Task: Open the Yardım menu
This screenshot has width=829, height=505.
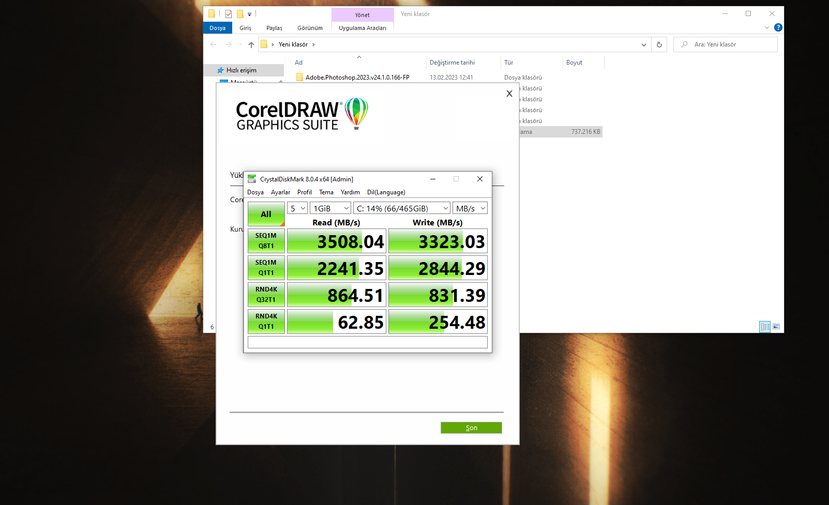Action: [350, 192]
